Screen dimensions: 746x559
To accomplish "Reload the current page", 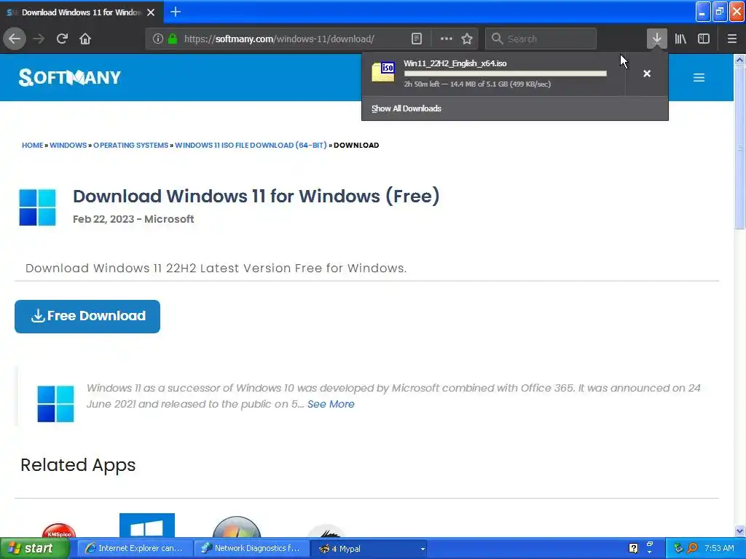I will (62, 39).
